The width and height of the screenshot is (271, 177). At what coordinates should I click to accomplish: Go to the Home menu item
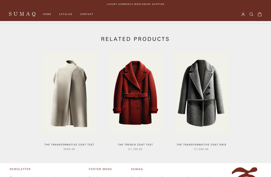47,14
